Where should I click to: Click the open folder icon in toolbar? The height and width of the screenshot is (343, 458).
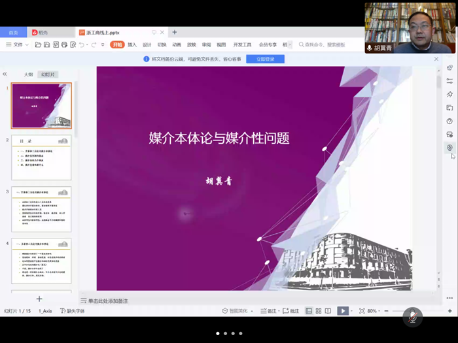(38, 44)
